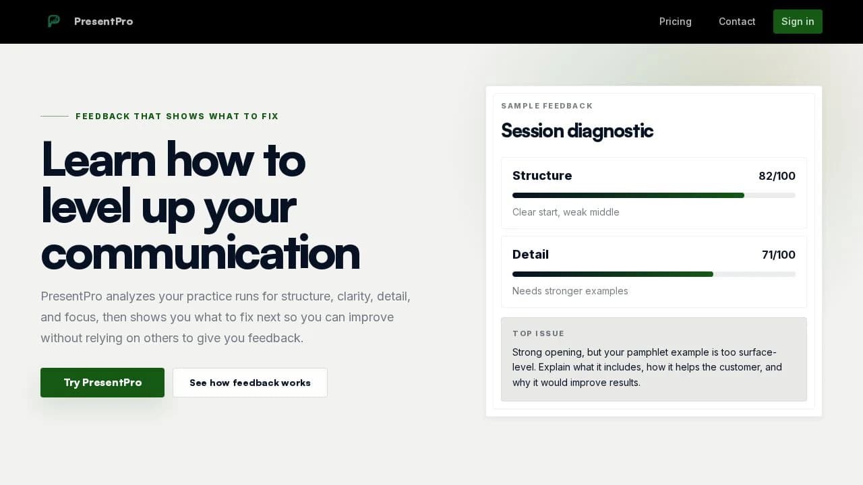The width and height of the screenshot is (863, 485).
Task: Click the Structure progress bar
Action: (x=654, y=195)
